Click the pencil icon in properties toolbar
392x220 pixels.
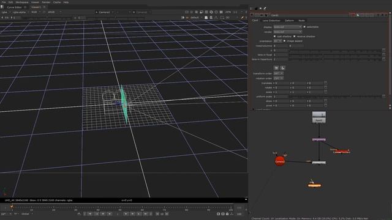coord(265,8)
